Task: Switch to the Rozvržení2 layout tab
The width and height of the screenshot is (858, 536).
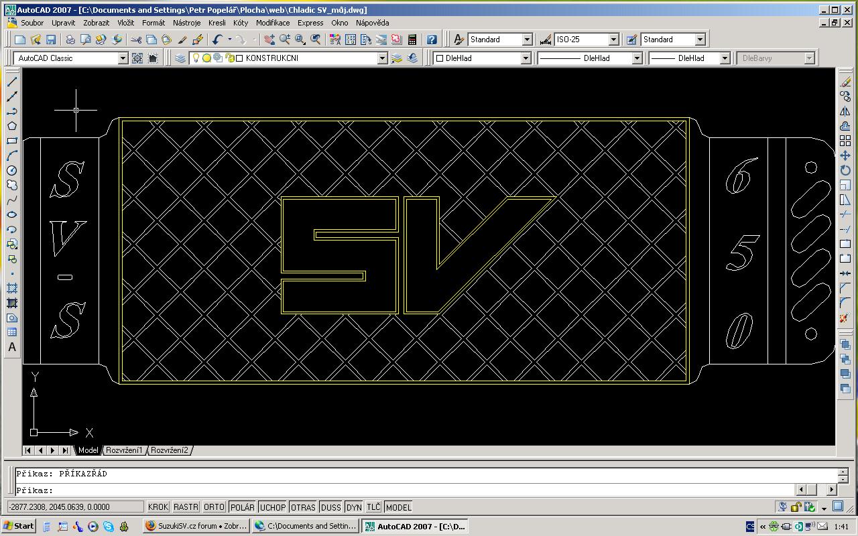Action: tap(170, 450)
